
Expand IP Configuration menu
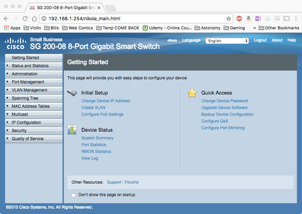[x=34, y=123]
